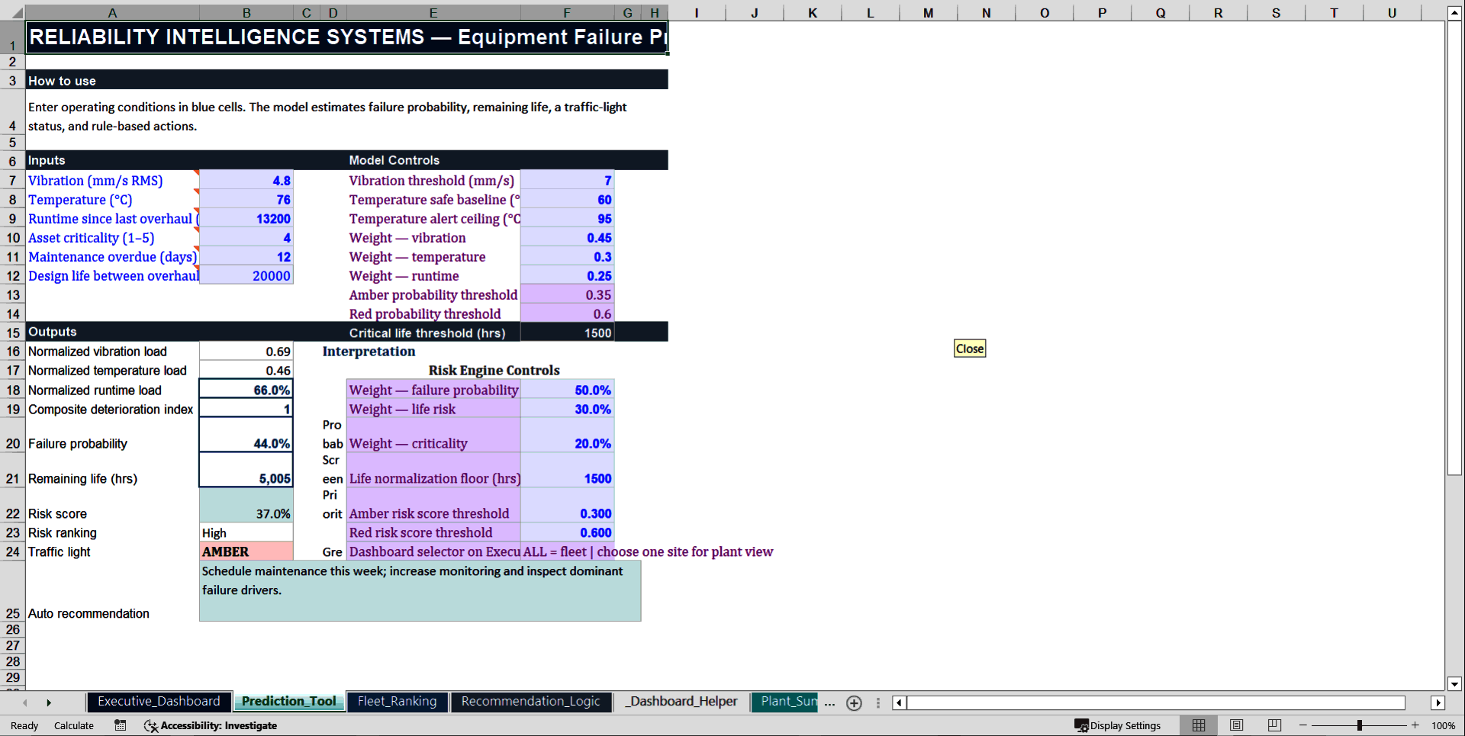
Task: Click the floating Close button
Action: [x=969, y=348]
